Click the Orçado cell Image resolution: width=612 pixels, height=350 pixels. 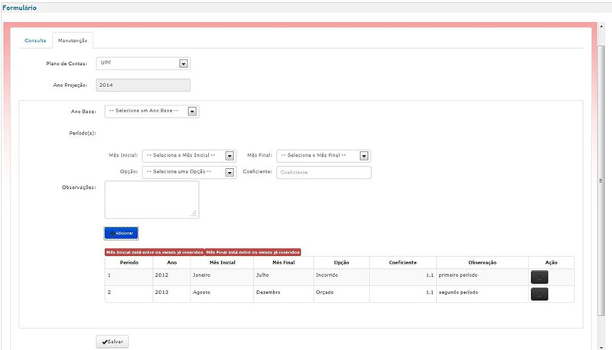(x=341, y=294)
